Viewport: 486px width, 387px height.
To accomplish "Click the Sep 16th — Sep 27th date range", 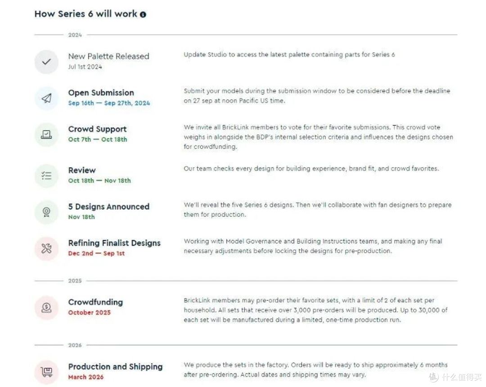I will (x=109, y=103).
